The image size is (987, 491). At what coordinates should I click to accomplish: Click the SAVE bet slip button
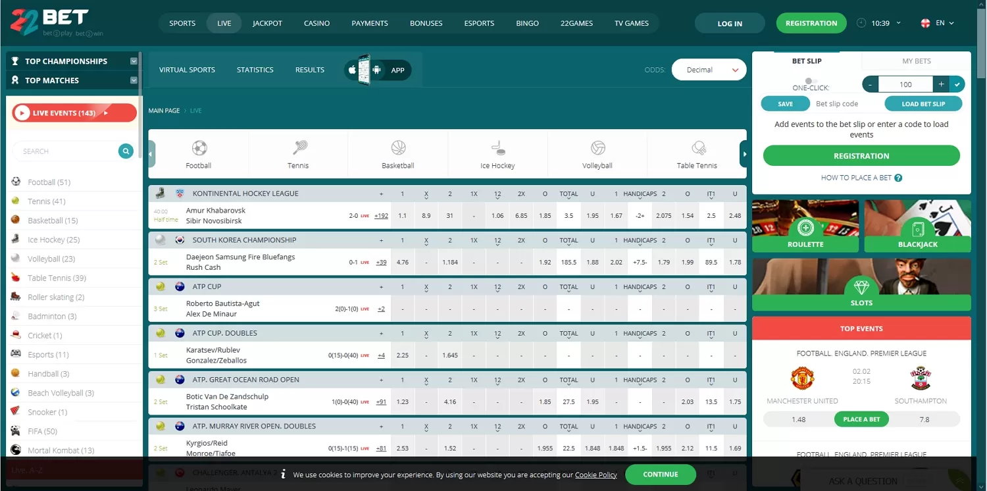pos(785,104)
